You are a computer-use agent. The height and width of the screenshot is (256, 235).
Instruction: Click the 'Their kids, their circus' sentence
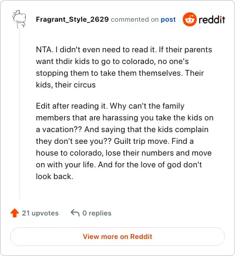tap(120, 79)
